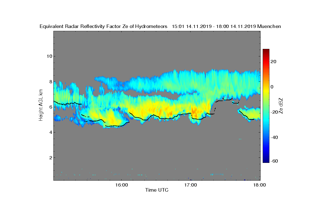The image size is (322, 215).
Task: Click the plot title 'Equivalent Radar Reflectivity Factor Ze of Hydrometeors'
Action: (x=103, y=26)
